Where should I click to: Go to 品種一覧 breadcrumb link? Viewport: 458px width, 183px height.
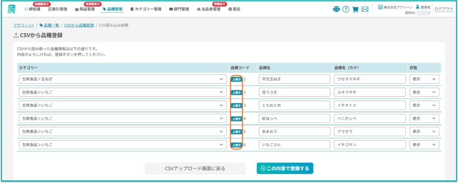coord(51,26)
